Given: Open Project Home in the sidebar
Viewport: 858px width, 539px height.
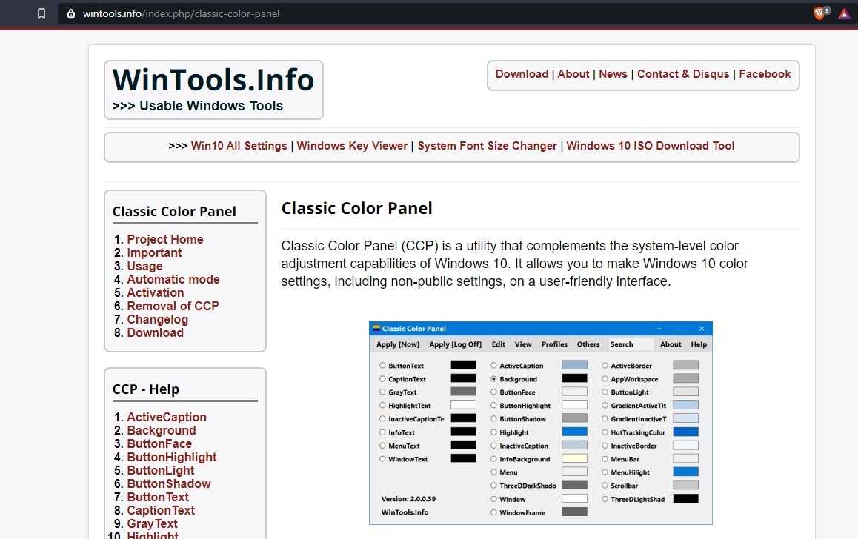Looking at the screenshot, I should (x=164, y=239).
